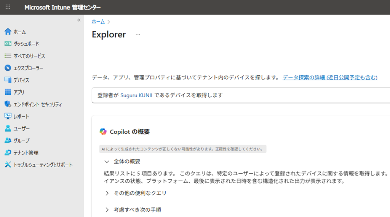Open ダッシュボード in the sidebar
This screenshot has width=390, height=217.
(x=26, y=44)
